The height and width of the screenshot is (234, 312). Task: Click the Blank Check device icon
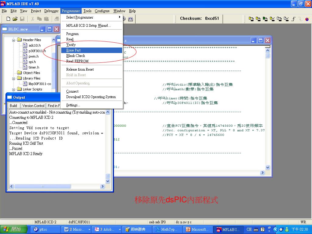point(286,19)
